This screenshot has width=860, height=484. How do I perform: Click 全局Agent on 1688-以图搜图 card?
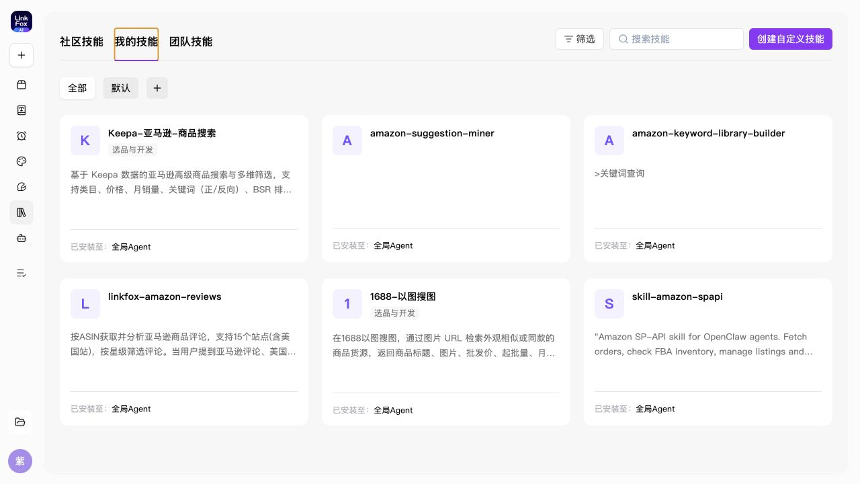point(393,410)
